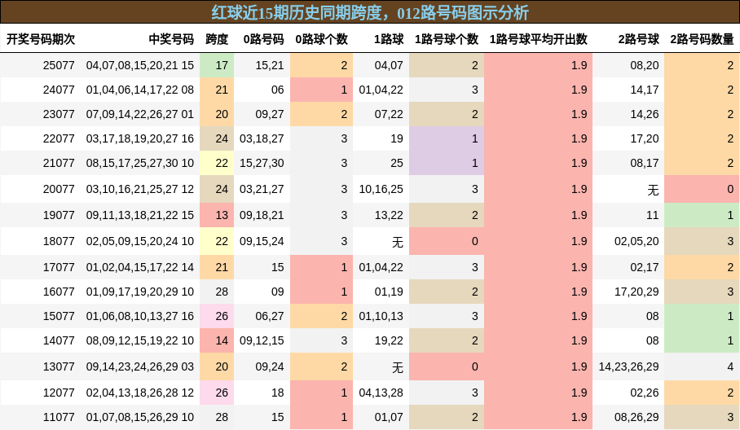
Task: Select winning numbers 07,09,14,22,26,27 01
Action: (139, 114)
